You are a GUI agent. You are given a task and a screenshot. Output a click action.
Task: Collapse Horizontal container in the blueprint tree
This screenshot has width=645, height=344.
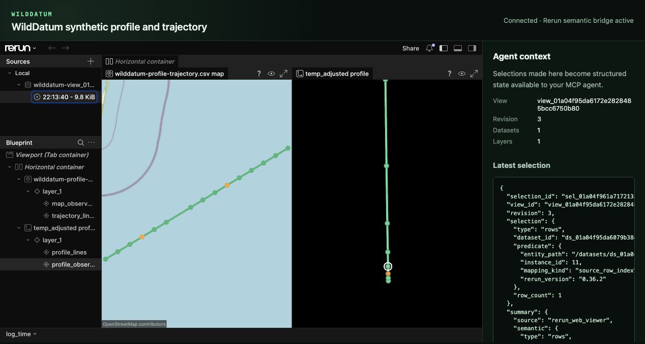click(x=10, y=167)
